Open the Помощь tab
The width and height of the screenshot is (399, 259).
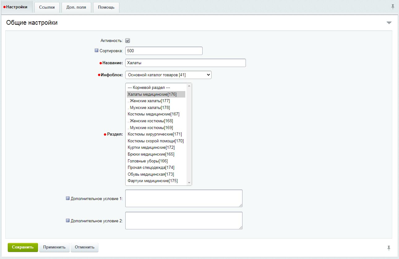coord(106,7)
